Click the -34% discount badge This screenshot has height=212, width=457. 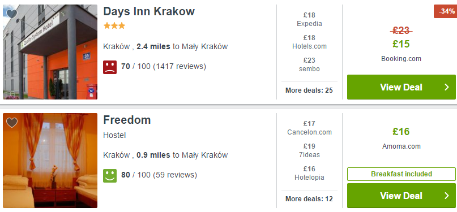coord(445,11)
